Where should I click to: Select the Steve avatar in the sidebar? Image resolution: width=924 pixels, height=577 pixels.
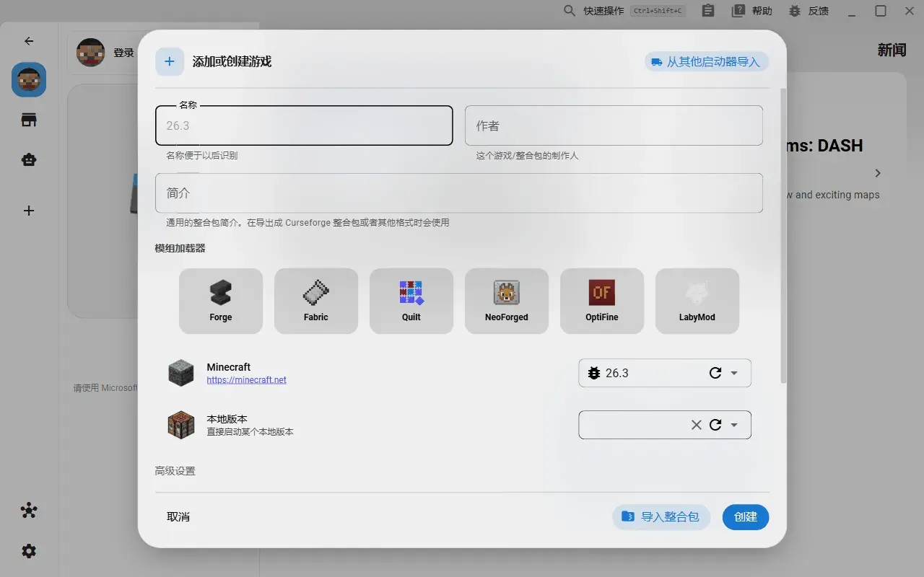coord(29,79)
